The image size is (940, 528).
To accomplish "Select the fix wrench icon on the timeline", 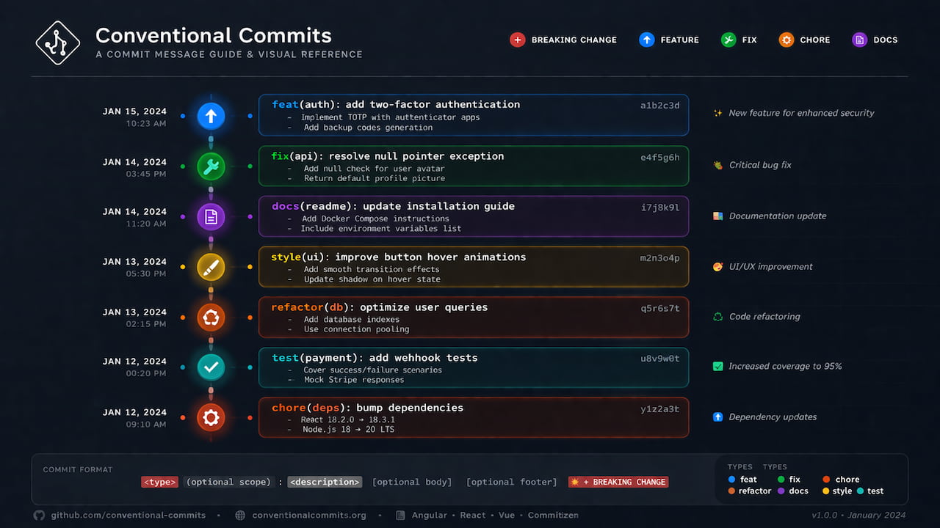I will (x=211, y=166).
